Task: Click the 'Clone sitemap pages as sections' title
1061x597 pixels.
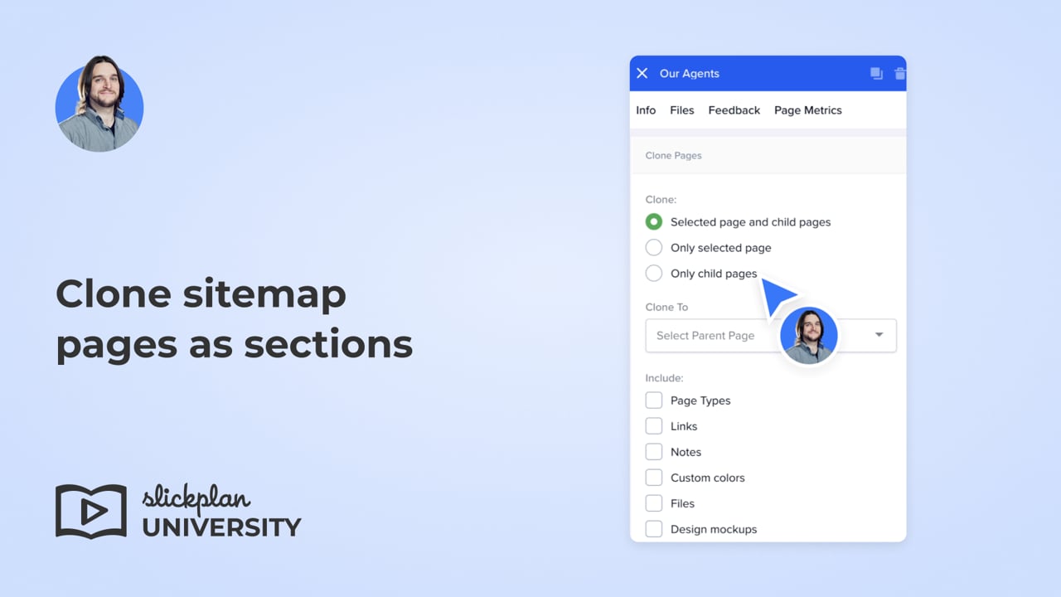Action: 234,319
